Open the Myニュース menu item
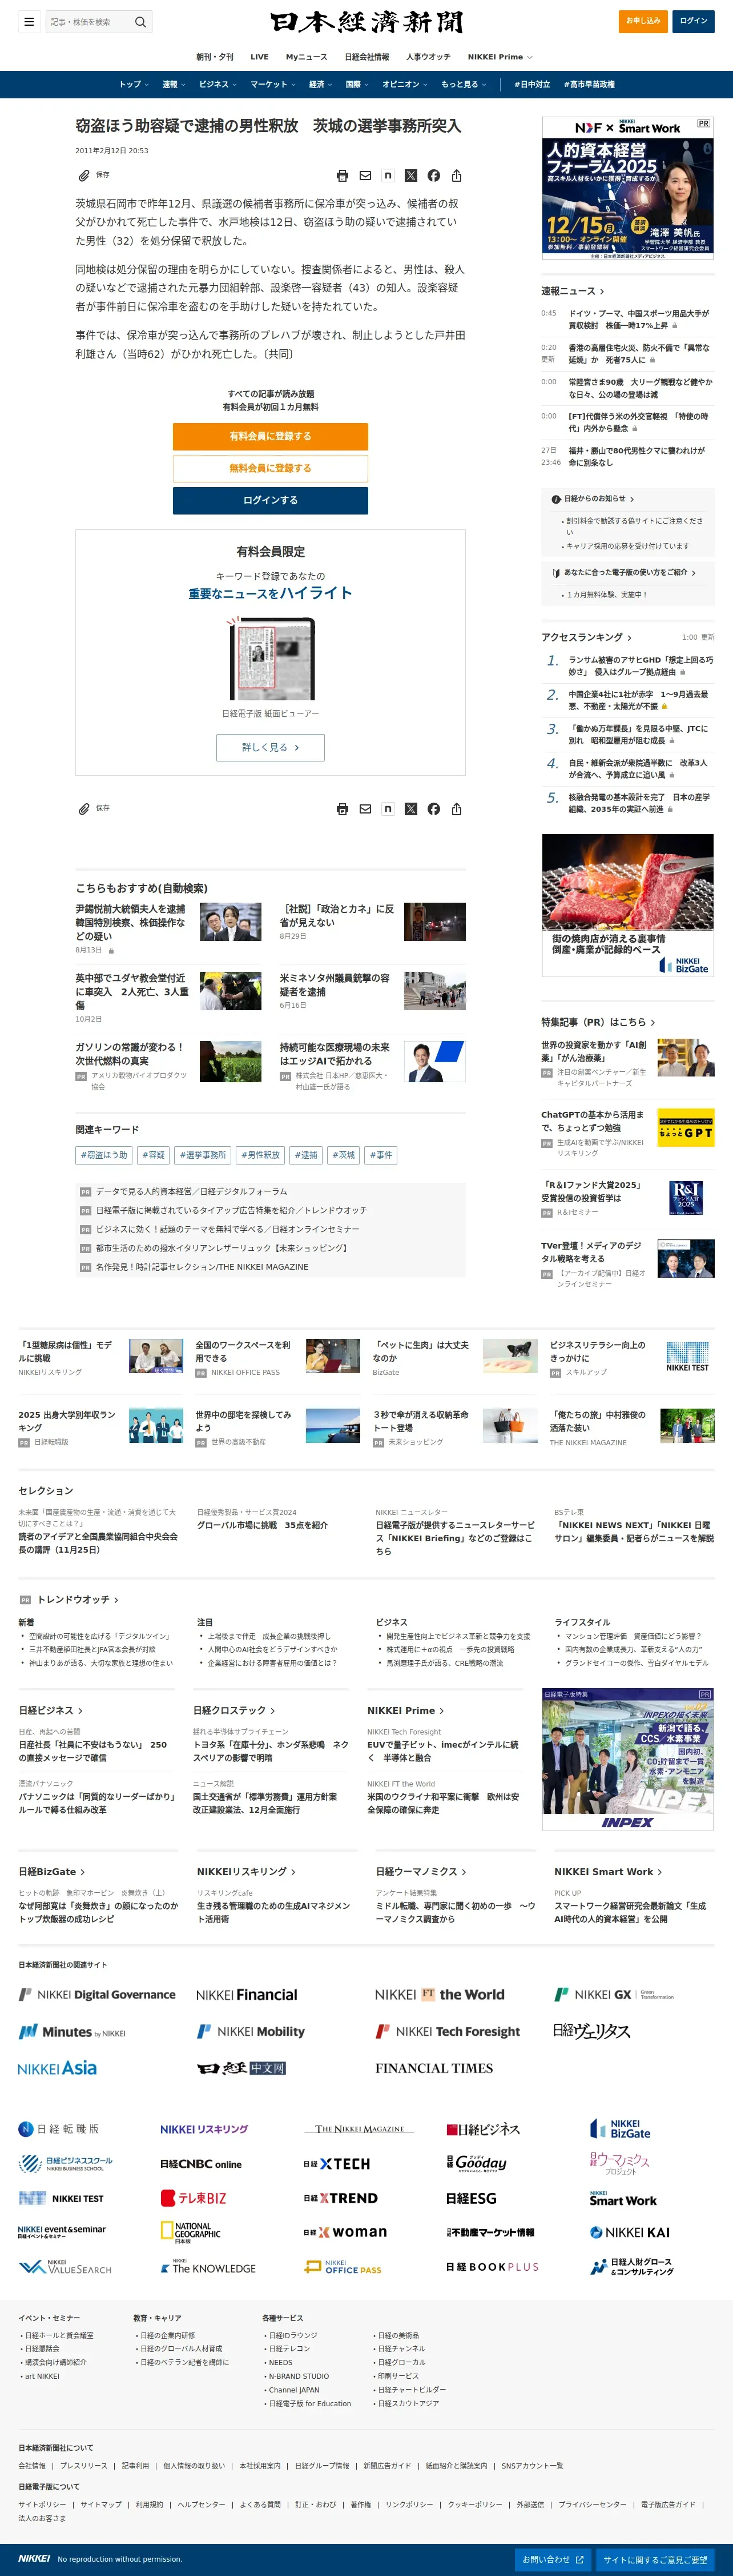This screenshot has height=2576, width=733. point(307,57)
